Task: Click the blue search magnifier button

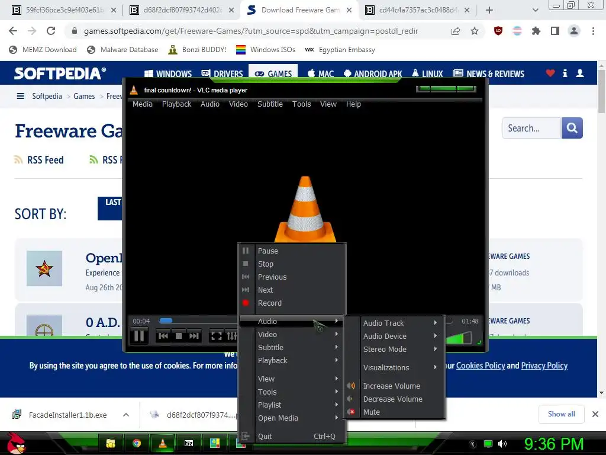Action: coord(572,128)
